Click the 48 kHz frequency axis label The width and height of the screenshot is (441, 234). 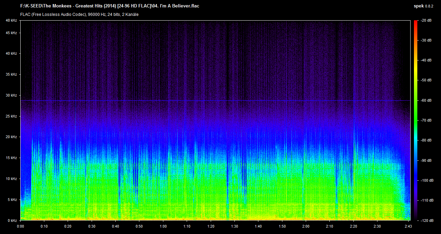click(x=11, y=21)
